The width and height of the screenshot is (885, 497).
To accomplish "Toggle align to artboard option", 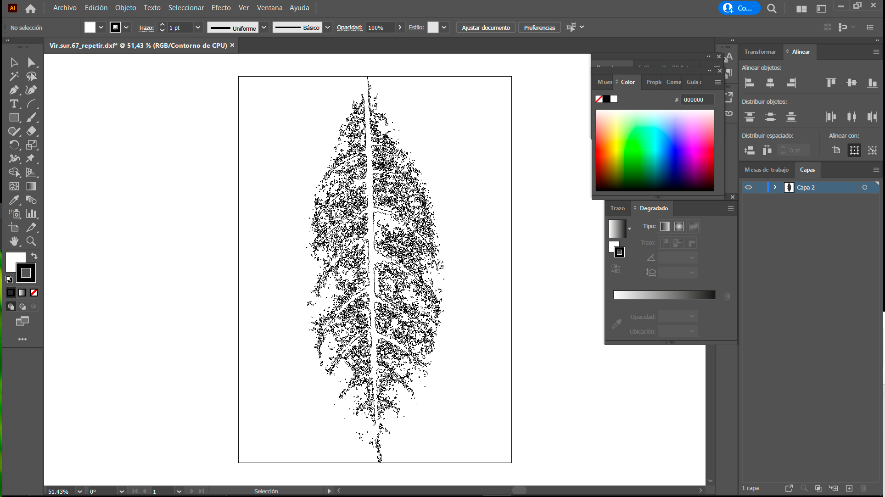I will [x=836, y=150].
